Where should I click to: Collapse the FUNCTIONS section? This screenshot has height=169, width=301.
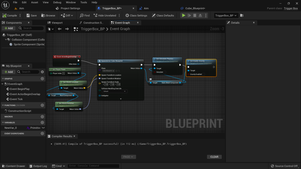(3, 105)
